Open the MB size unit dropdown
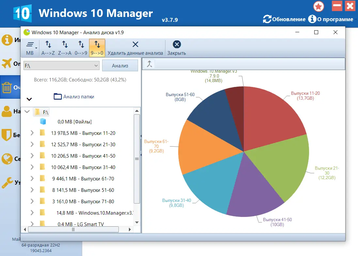 point(31,48)
